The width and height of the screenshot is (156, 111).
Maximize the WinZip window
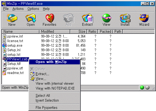coord(147,4)
